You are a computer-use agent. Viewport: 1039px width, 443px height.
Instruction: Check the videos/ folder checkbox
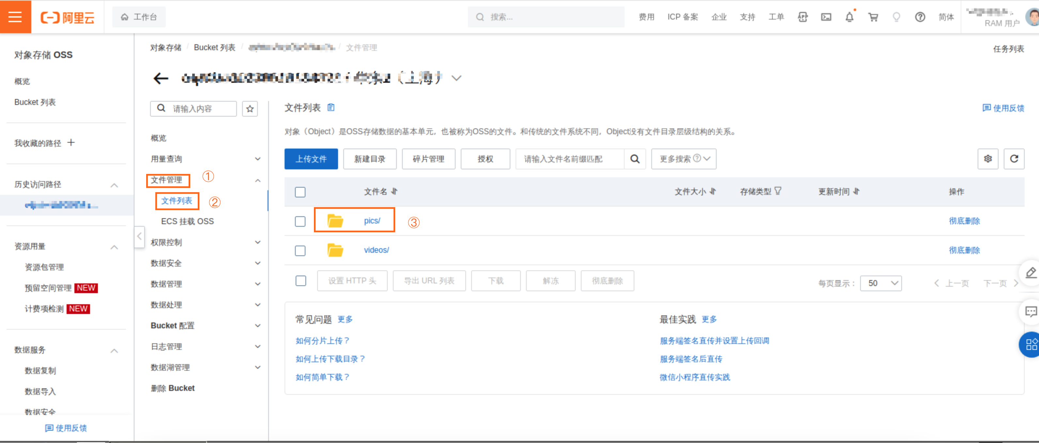[x=300, y=250]
